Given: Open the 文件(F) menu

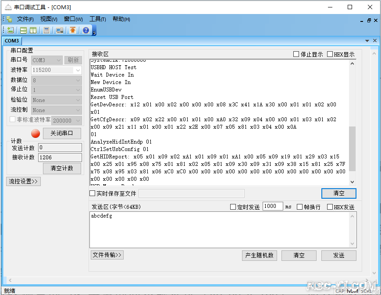Looking at the screenshot, I should coord(25,19).
